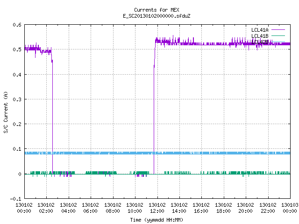
Task: Click the green line sample beside LCL41B
Action: 278,35
